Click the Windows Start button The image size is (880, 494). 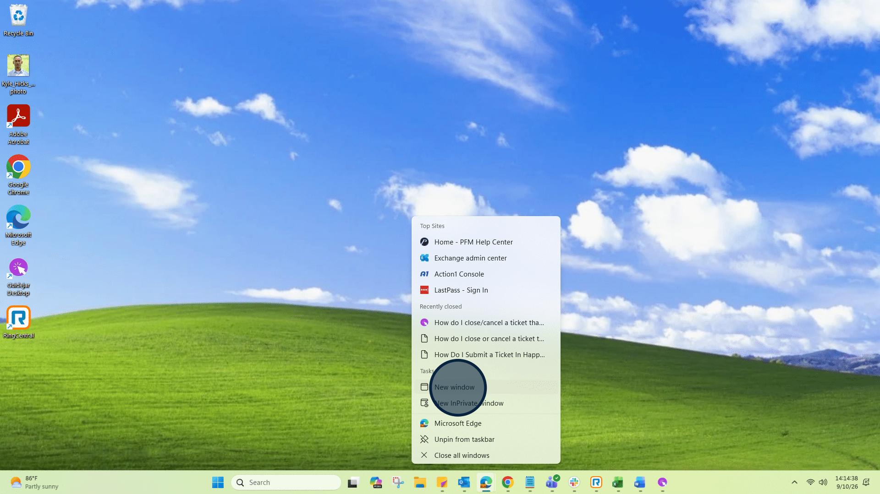218,482
